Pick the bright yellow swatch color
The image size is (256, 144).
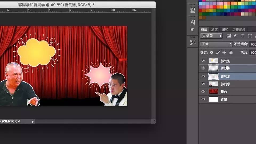coord(225,7)
